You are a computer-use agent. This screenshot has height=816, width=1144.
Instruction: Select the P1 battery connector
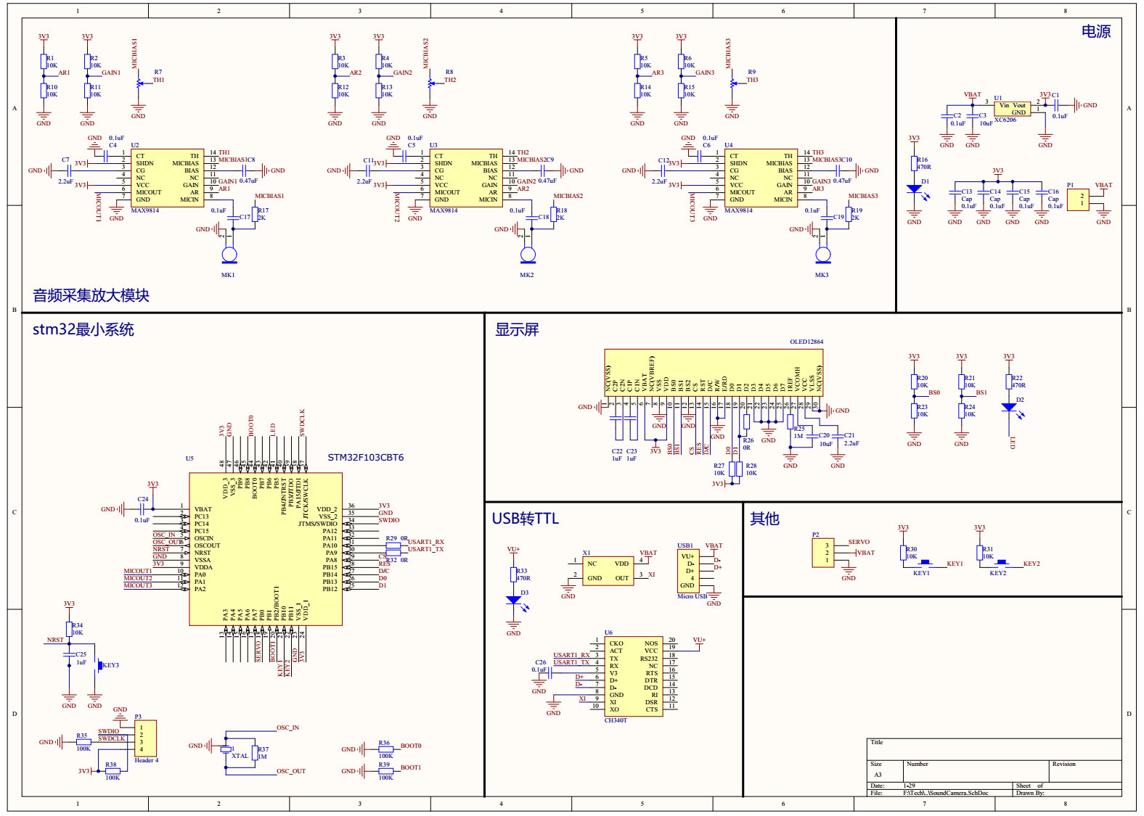click(1078, 199)
